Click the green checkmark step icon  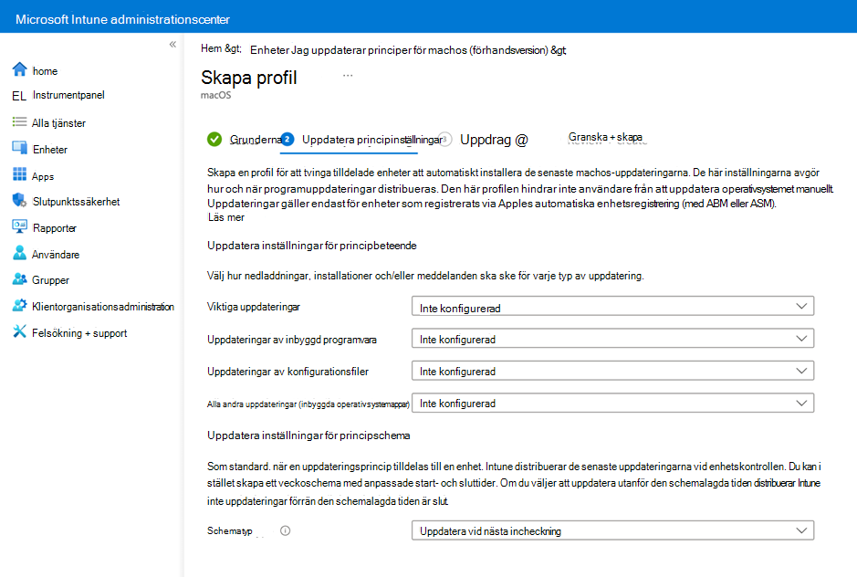[214, 140]
